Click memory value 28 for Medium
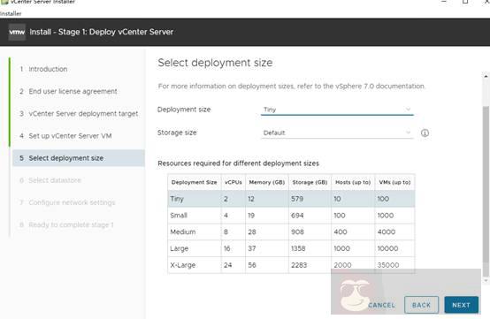 pyautogui.click(x=252, y=232)
